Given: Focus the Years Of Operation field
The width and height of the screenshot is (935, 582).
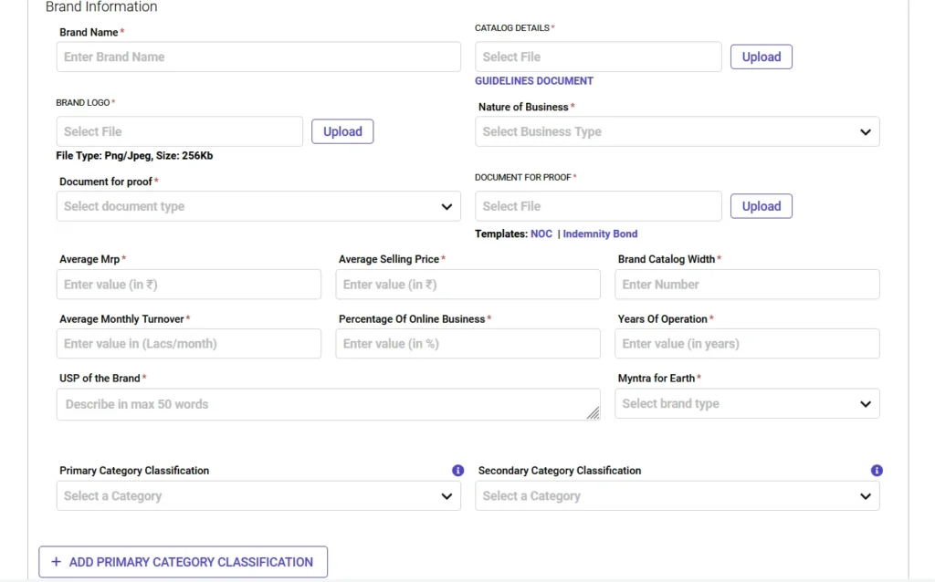Looking at the screenshot, I should [746, 344].
